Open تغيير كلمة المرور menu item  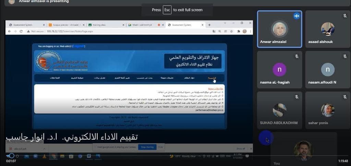(122, 78)
